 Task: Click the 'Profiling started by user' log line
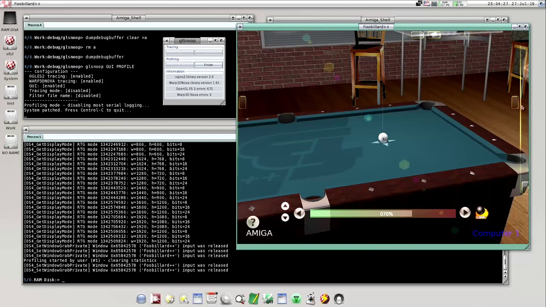coord(90,261)
